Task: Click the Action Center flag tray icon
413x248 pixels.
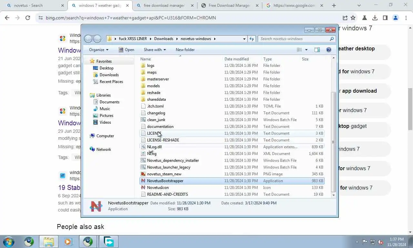Action: pos(365,242)
